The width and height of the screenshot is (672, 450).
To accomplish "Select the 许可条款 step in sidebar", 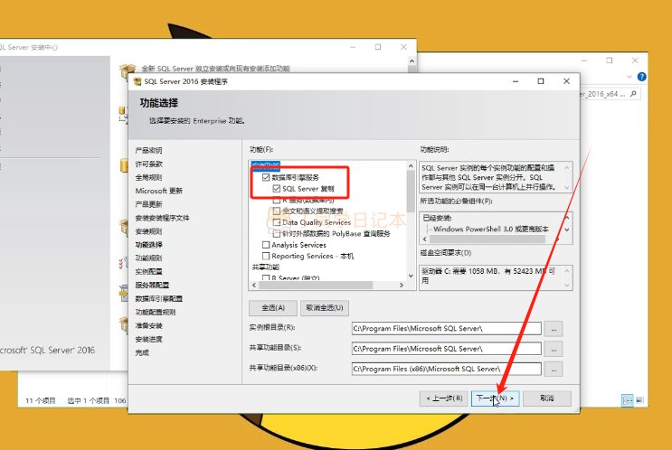I will (148, 164).
